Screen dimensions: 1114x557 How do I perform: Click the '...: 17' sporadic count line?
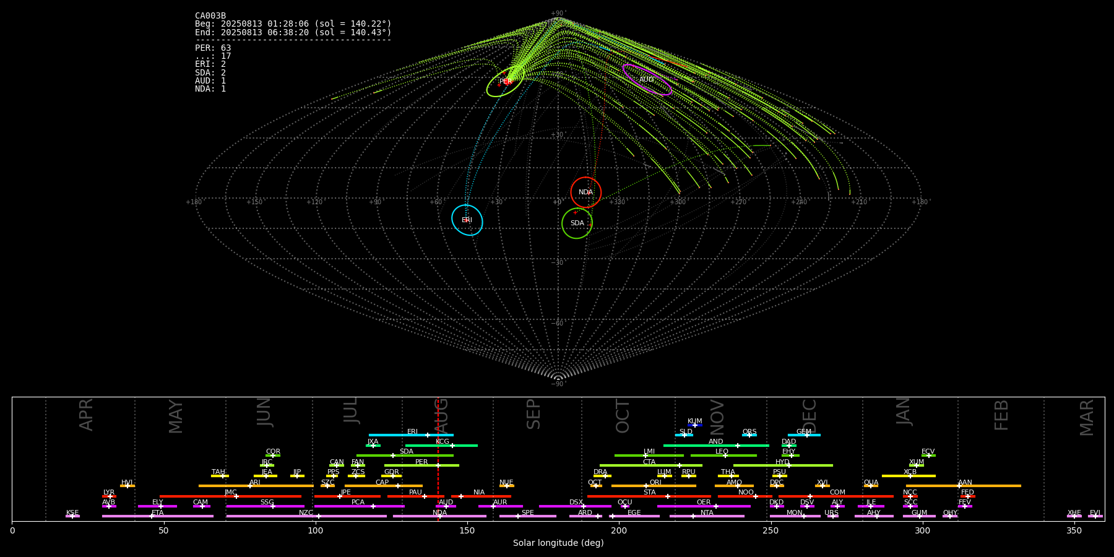coord(213,56)
